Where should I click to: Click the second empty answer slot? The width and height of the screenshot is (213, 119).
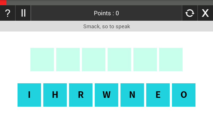tap(68, 59)
